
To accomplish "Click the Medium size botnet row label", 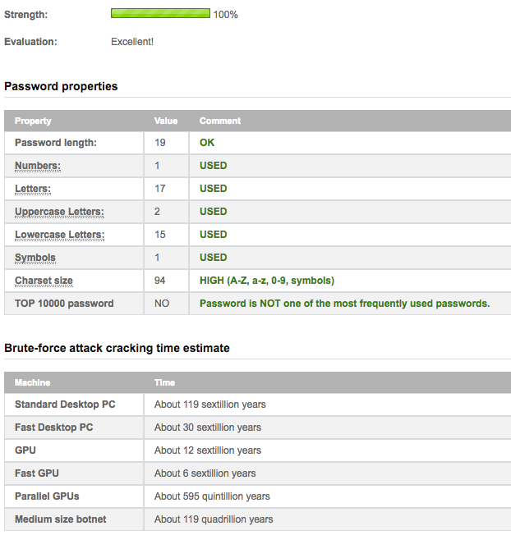I will [60, 519].
